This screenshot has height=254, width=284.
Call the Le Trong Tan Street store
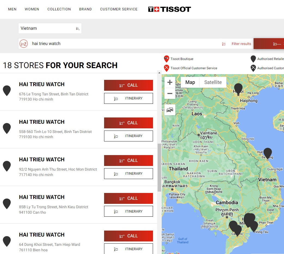click(129, 85)
